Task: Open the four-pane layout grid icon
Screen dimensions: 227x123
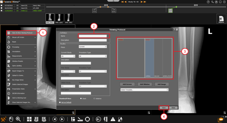Action: coord(29,119)
